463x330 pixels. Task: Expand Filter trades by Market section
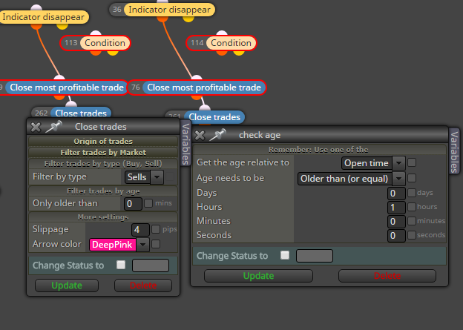[x=103, y=152]
